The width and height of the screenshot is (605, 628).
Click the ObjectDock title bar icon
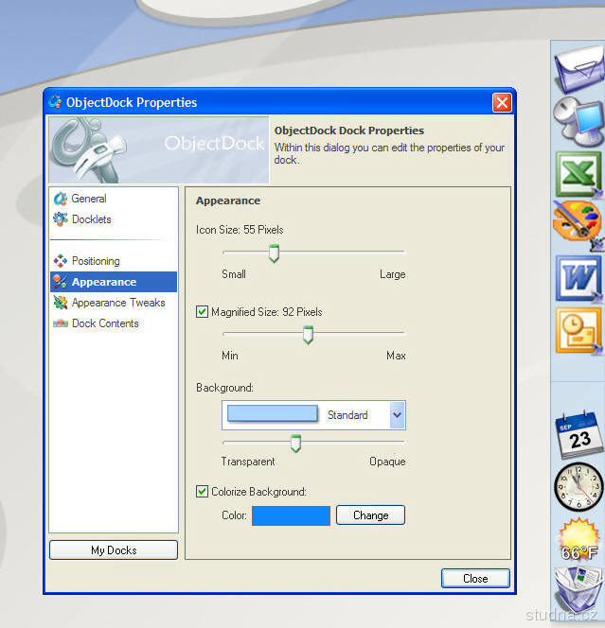(x=55, y=102)
